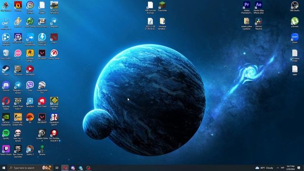Show hidden system tray icons
This screenshot has width=304, height=171.
tap(277, 168)
